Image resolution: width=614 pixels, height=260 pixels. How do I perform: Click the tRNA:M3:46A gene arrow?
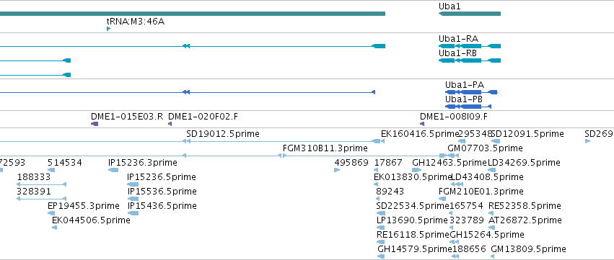pyautogui.click(x=108, y=29)
